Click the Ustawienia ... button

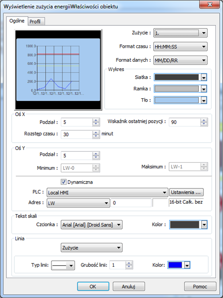point(186,192)
